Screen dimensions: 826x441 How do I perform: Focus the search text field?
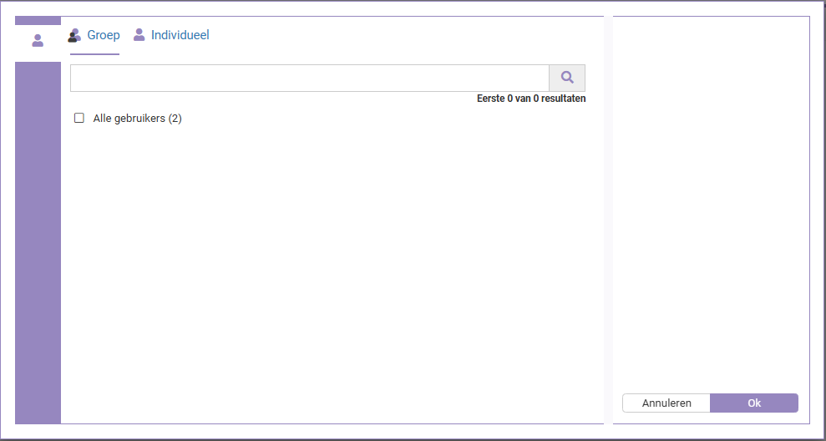tap(309, 78)
